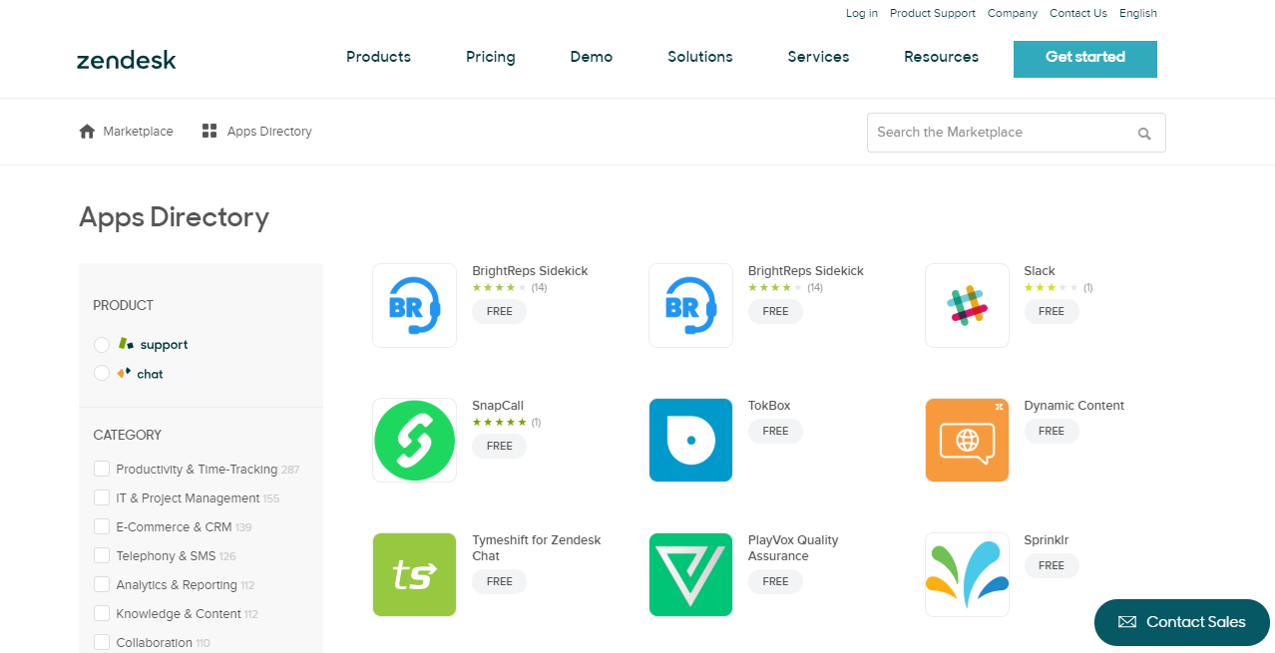Click the Apps Directory grid icon
The width and height of the screenshot is (1275, 653).
pos(210,132)
